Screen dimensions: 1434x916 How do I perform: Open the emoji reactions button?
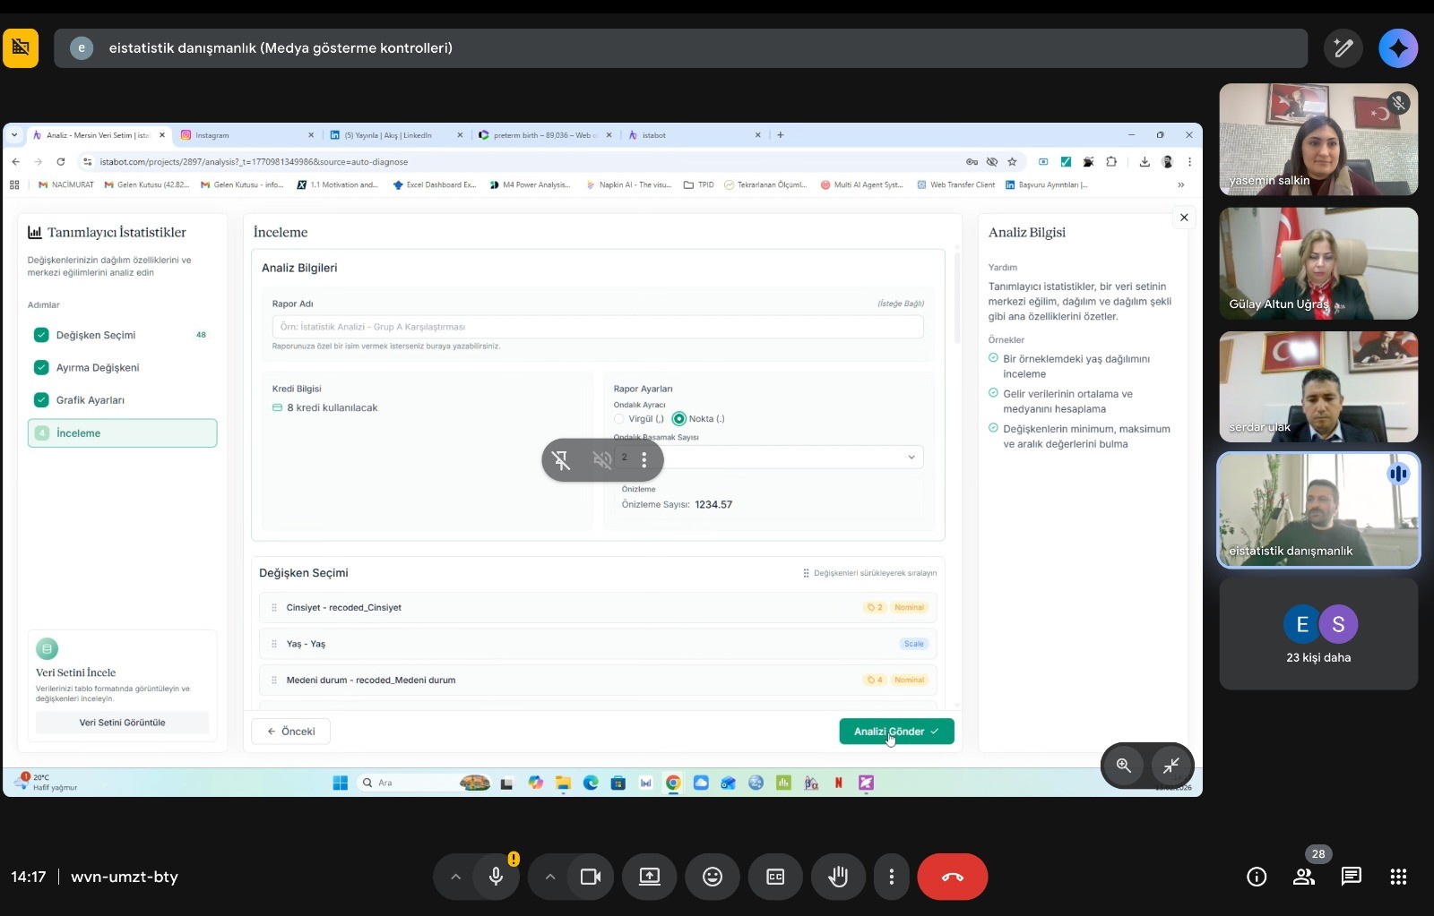[712, 877]
